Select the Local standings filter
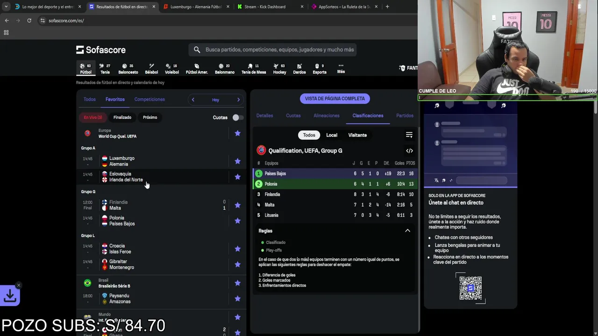The width and height of the screenshot is (598, 336). pyautogui.click(x=332, y=135)
